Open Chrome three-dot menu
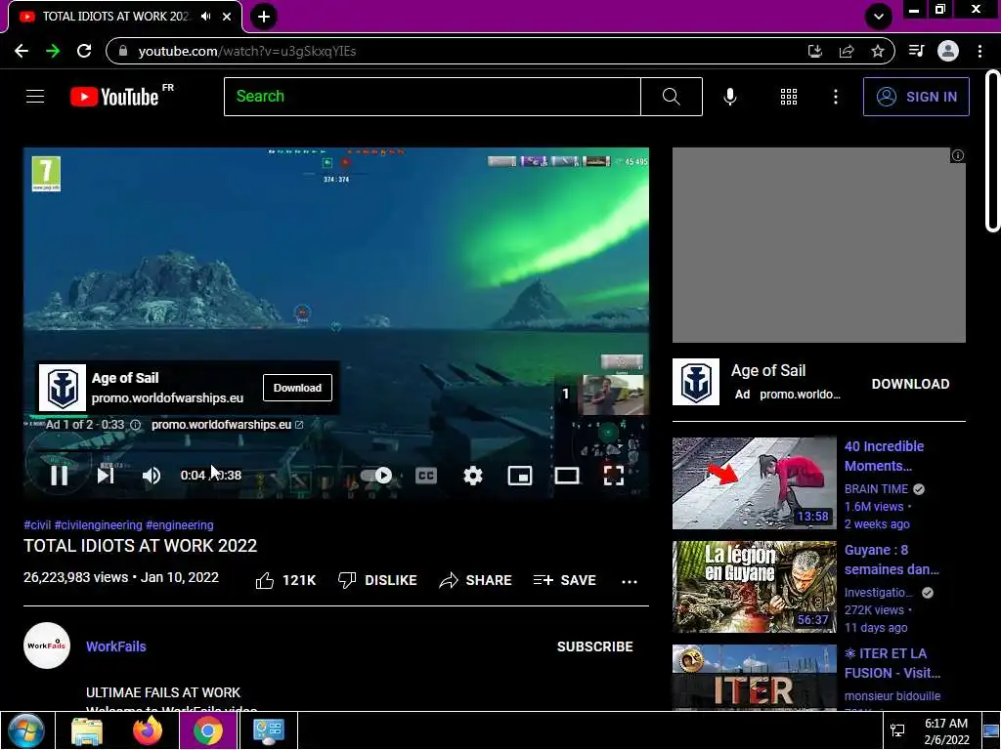The width and height of the screenshot is (1001, 750). [x=979, y=51]
